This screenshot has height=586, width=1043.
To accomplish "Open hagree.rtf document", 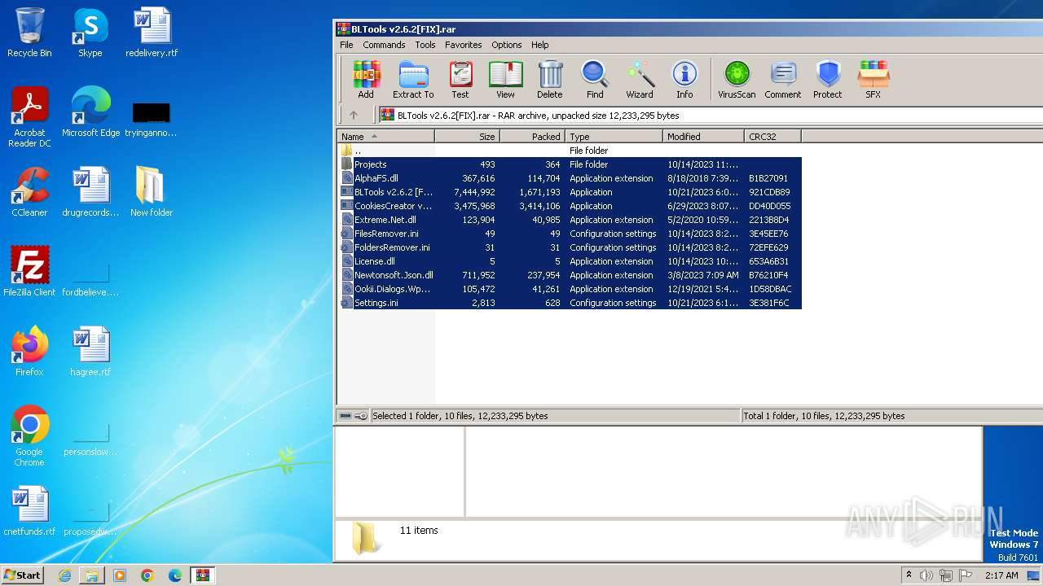I will (x=90, y=351).
